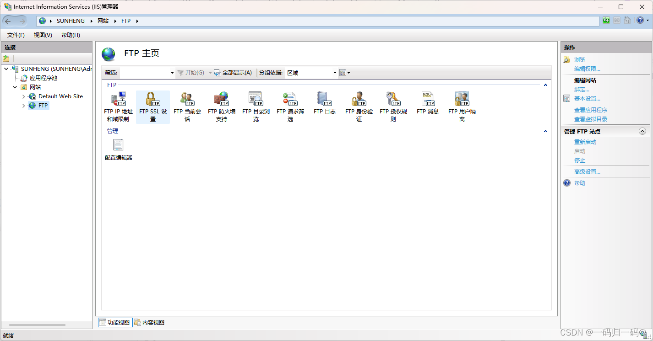Click the Browse (浏览) action link

click(x=580, y=60)
